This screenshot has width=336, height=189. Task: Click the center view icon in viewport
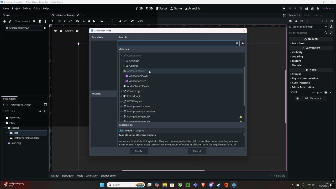[55, 31]
